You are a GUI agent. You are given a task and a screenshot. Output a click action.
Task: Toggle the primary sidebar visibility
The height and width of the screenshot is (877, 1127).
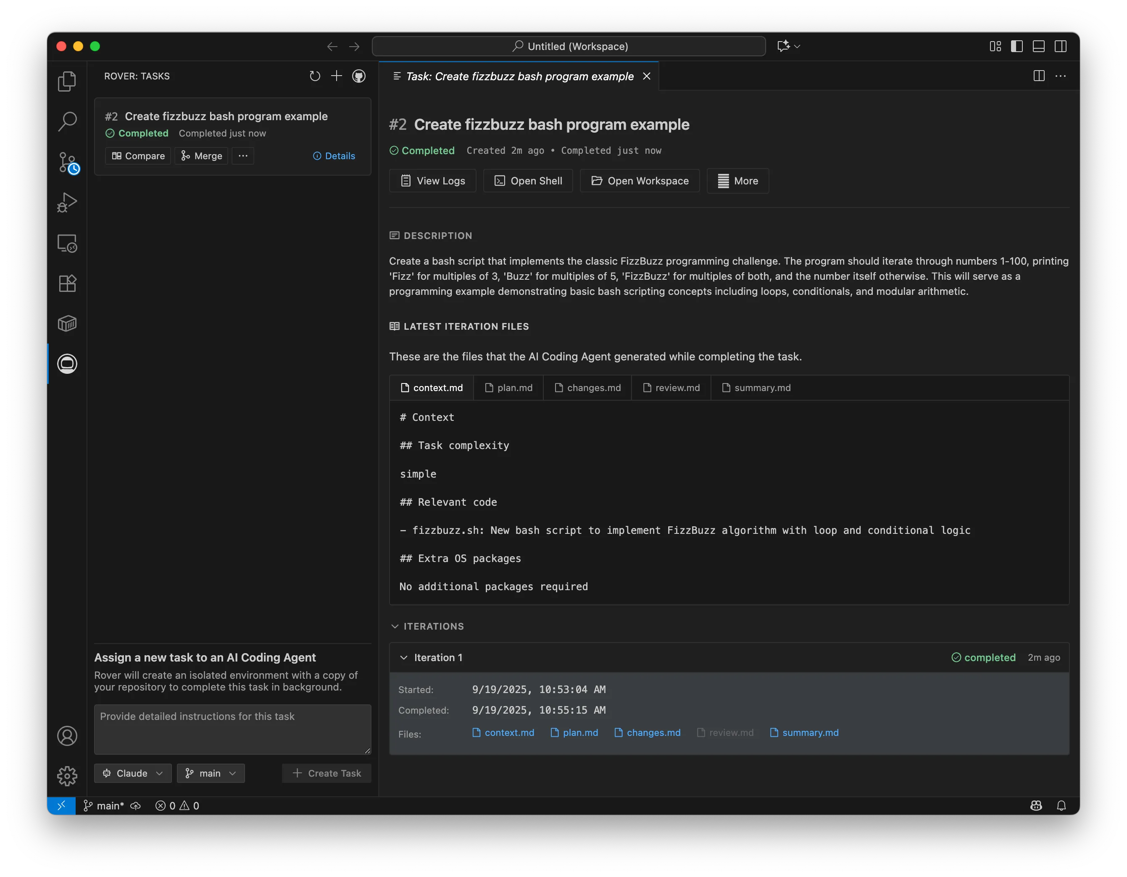point(1016,46)
